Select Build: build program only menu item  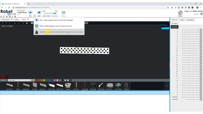[x=59, y=26]
